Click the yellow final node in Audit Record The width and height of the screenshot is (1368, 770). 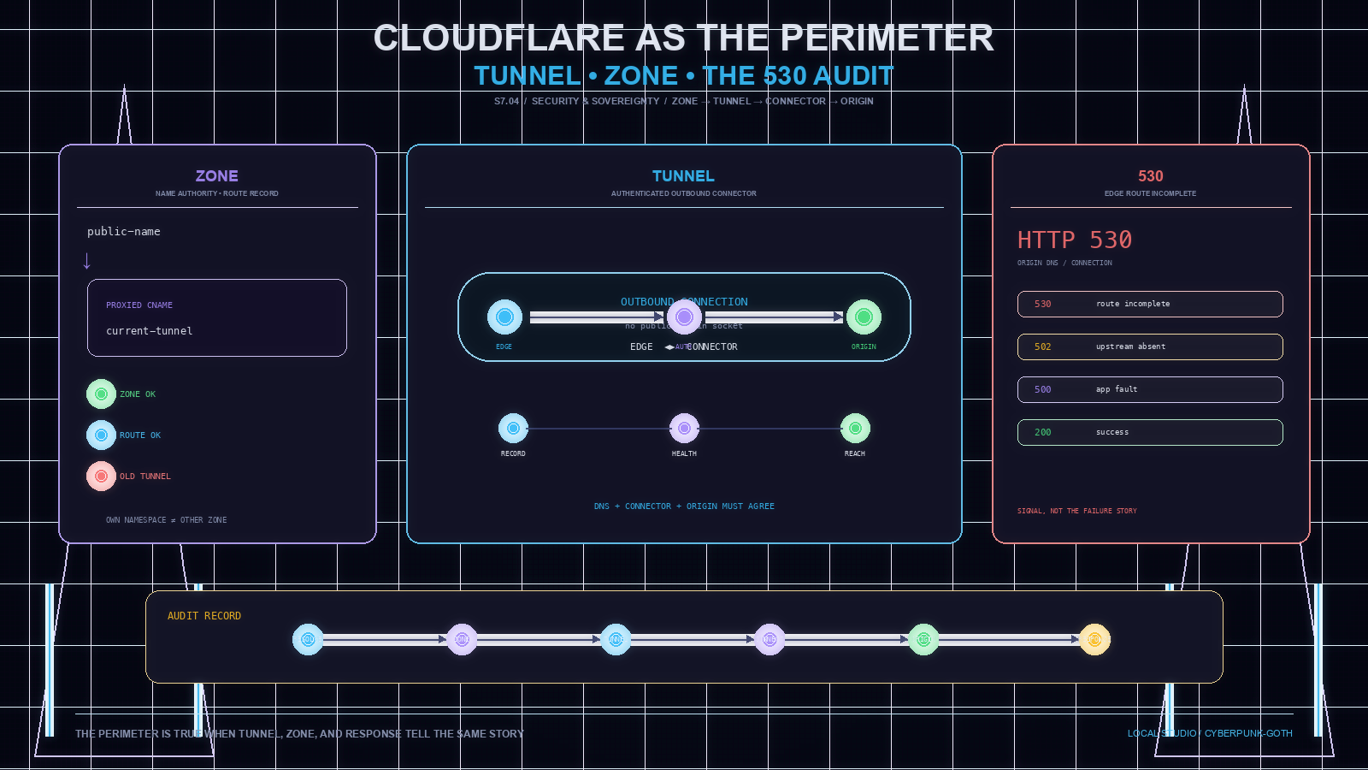point(1094,639)
